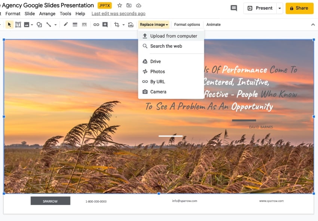The width and height of the screenshot is (318, 221).
Task: Add a comment from toolbar
Action: pos(105,25)
